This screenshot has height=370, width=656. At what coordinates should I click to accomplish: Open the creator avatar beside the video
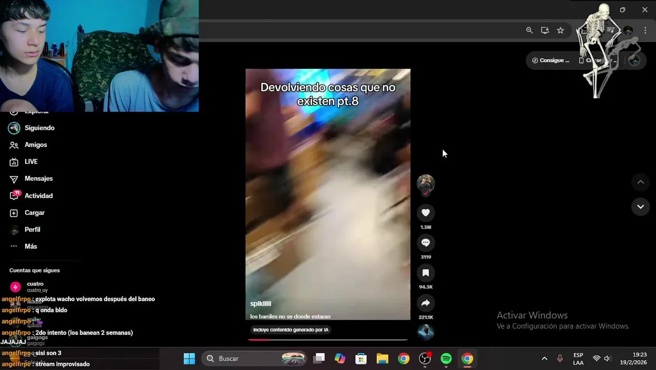[425, 183]
